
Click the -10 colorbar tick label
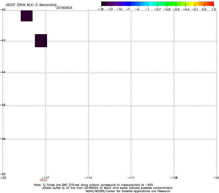[x=119, y=10]
